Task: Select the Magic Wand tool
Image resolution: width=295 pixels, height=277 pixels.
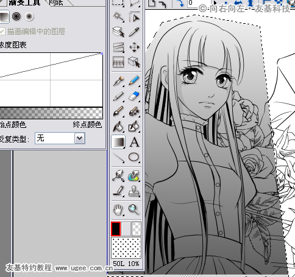Action: click(118, 16)
